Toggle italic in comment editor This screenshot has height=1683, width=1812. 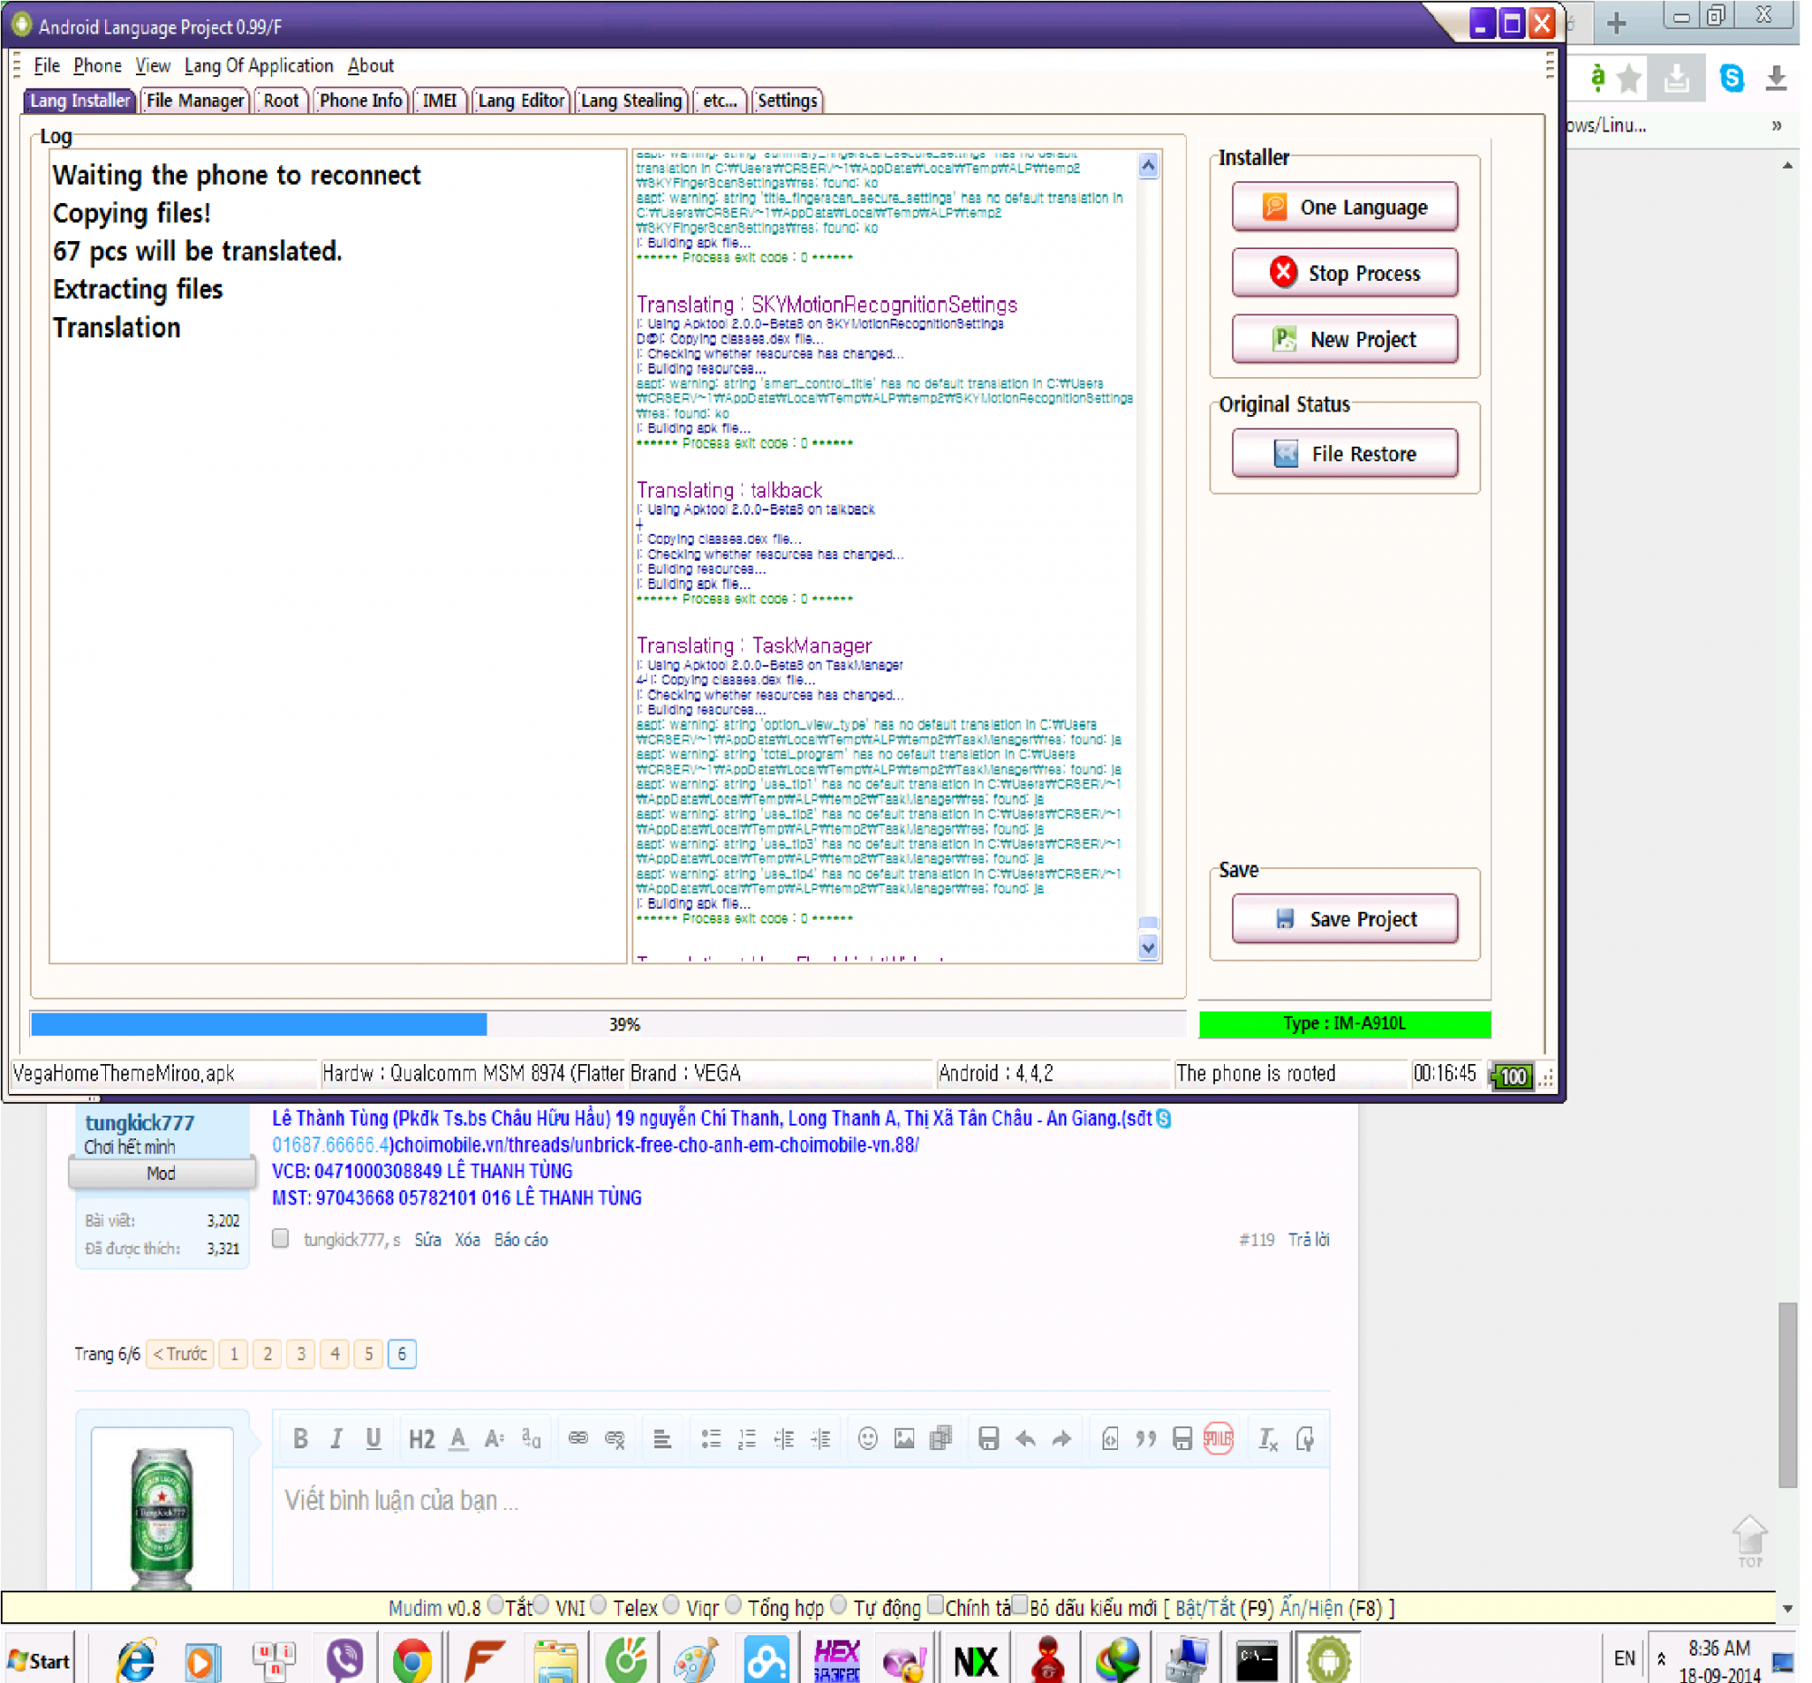click(x=336, y=1438)
